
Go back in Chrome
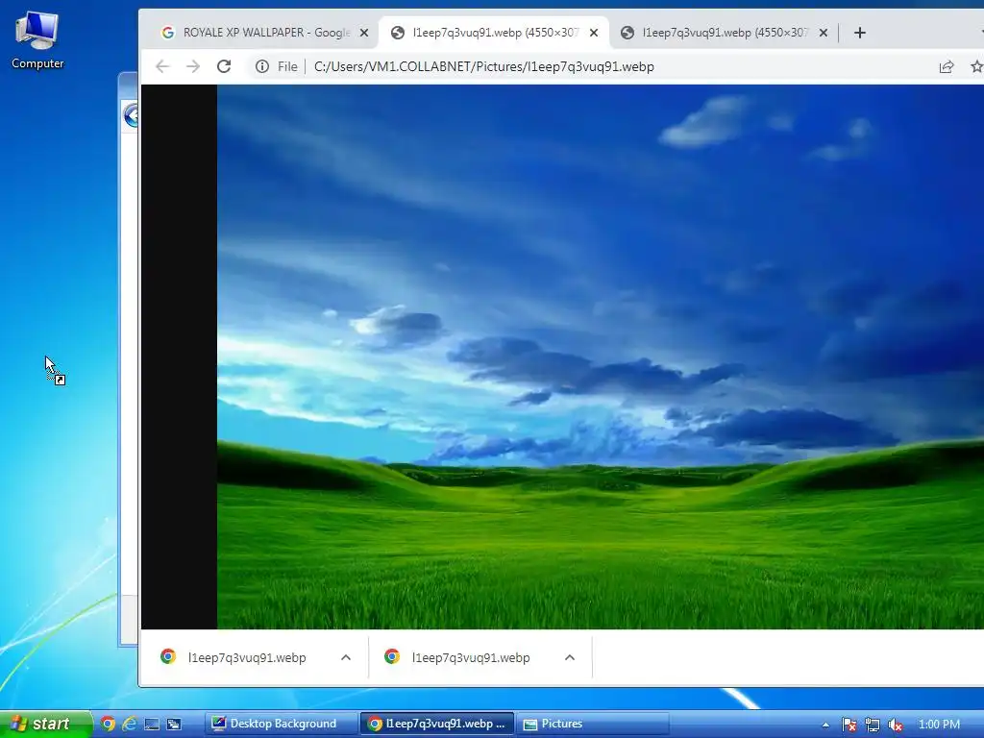coord(162,66)
